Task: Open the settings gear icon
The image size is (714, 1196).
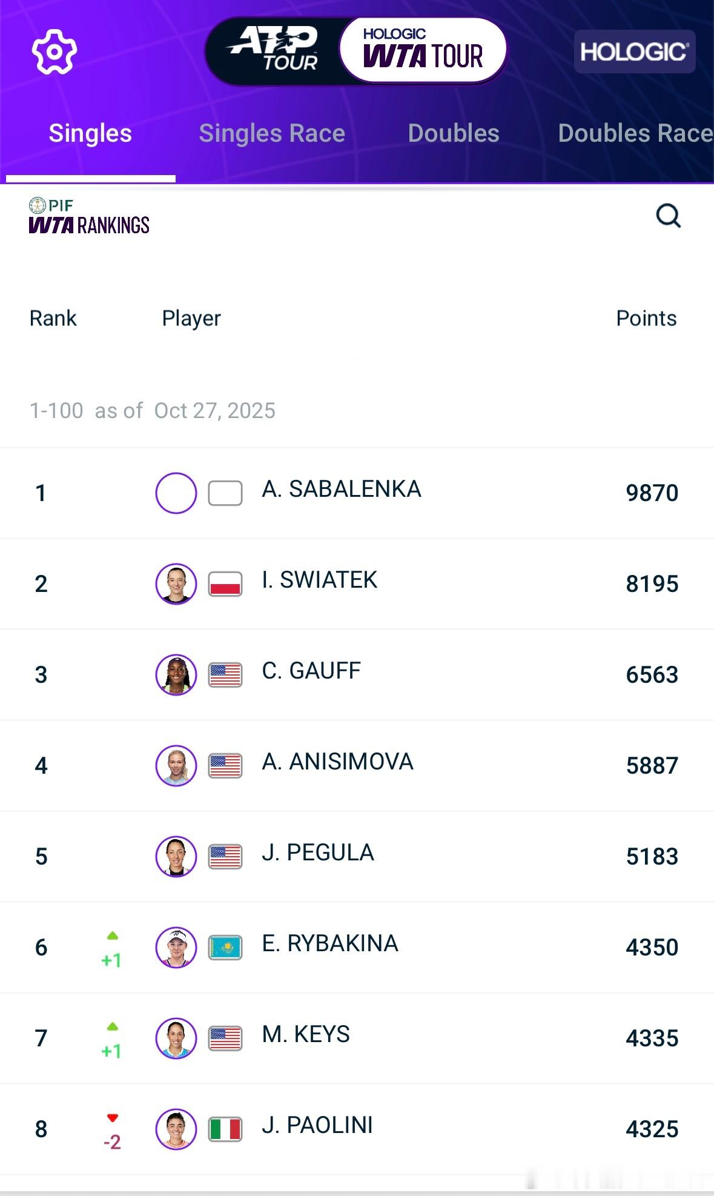Action: [x=54, y=51]
